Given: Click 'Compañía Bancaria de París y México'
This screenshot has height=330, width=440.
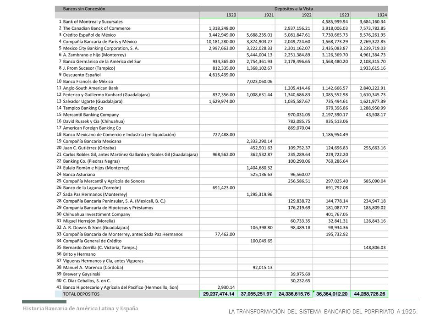Looking at the screenshot, I should pos(99,42).
